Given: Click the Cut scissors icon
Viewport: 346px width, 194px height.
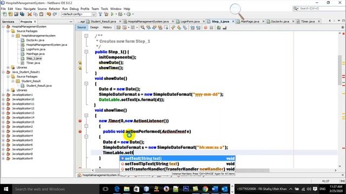Looking at the screenshot, I should tap(30, 15).
